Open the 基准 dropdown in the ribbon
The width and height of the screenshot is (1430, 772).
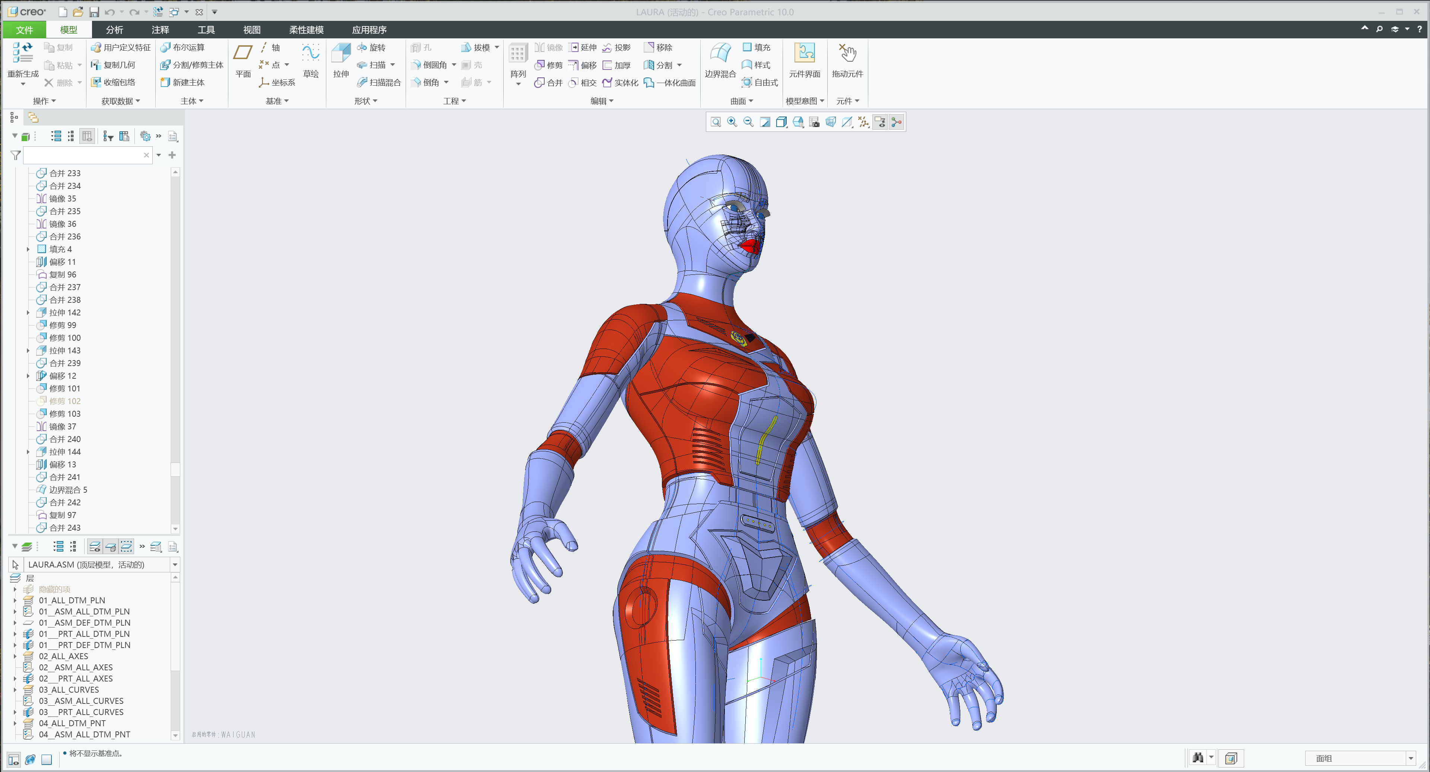(x=277, y=101)
